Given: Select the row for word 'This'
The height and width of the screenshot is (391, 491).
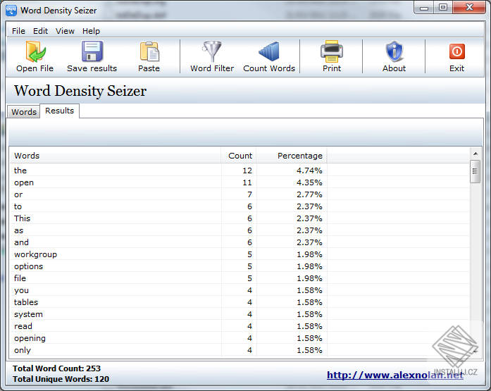Looking at the screenshot, I should tap(240, 218).
